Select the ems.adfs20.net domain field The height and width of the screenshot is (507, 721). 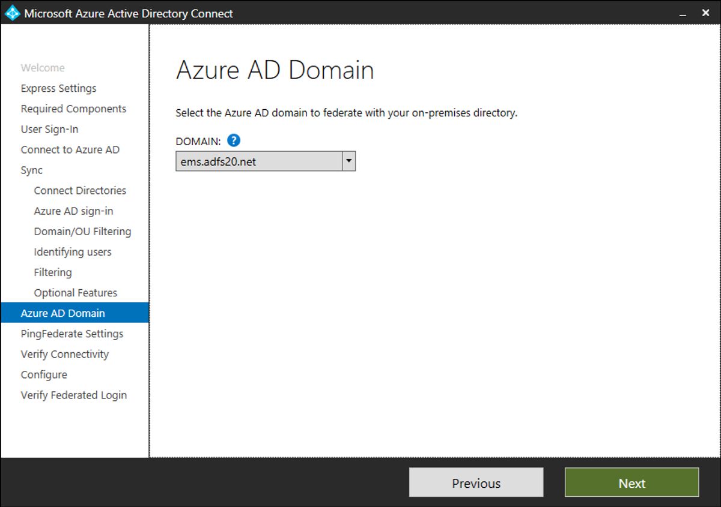[x=258, y=161]
